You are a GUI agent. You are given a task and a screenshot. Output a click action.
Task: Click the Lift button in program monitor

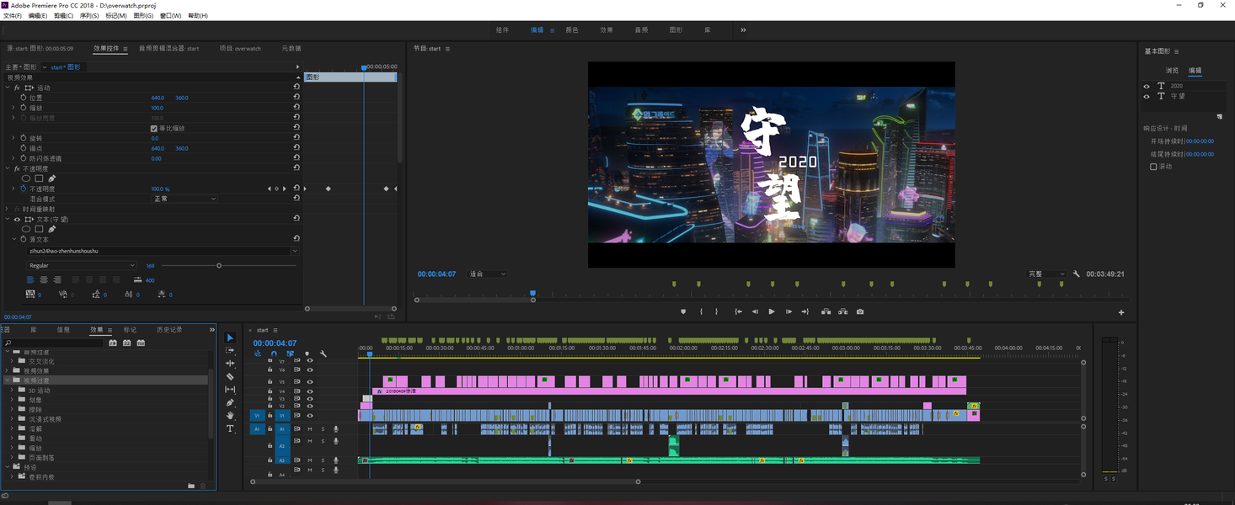pos(826,311)
